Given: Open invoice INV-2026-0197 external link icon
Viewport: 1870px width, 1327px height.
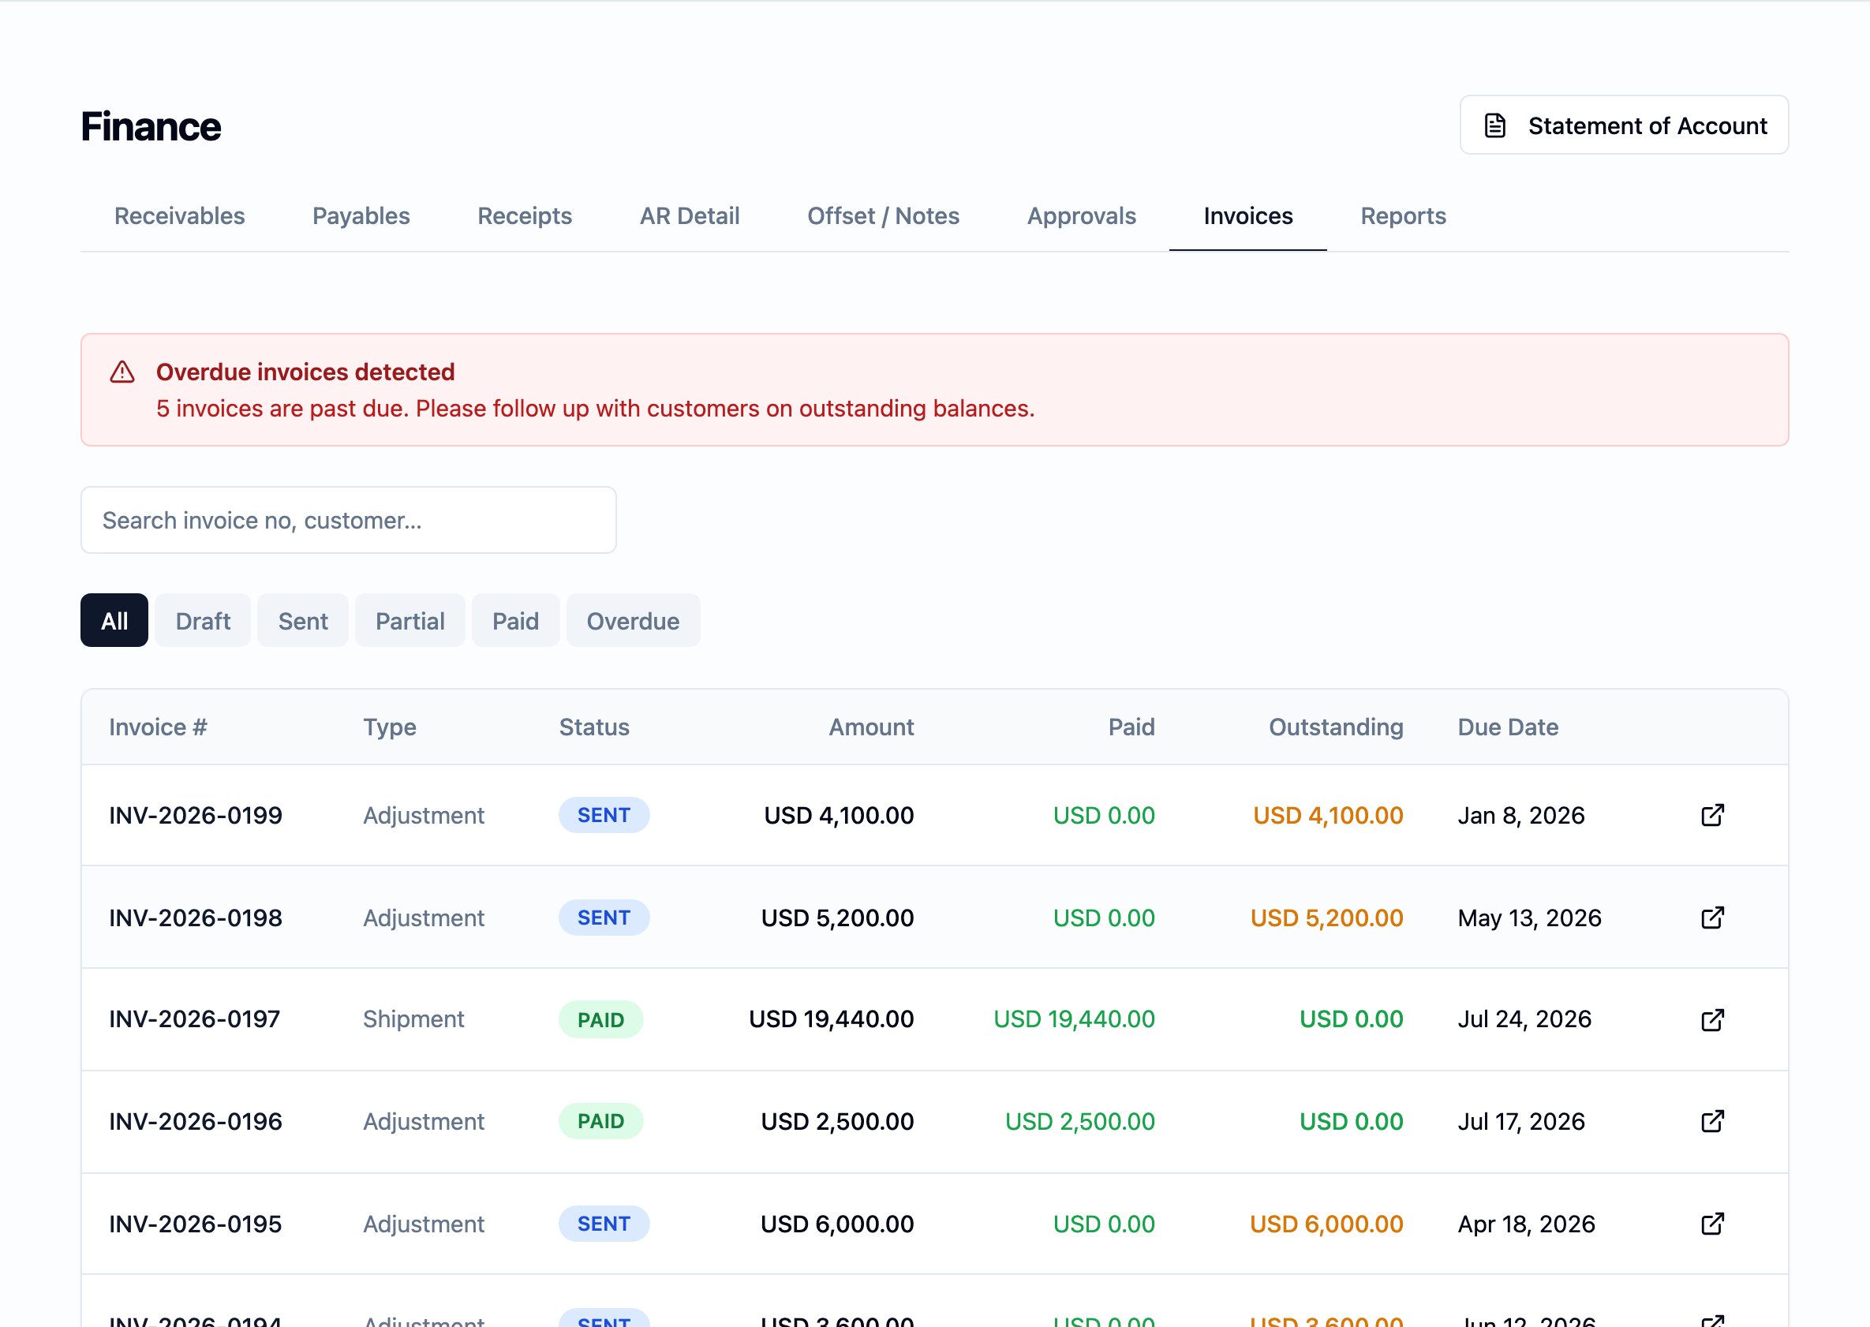Looking at the screenshot, I should [x=1712, y=1020].
